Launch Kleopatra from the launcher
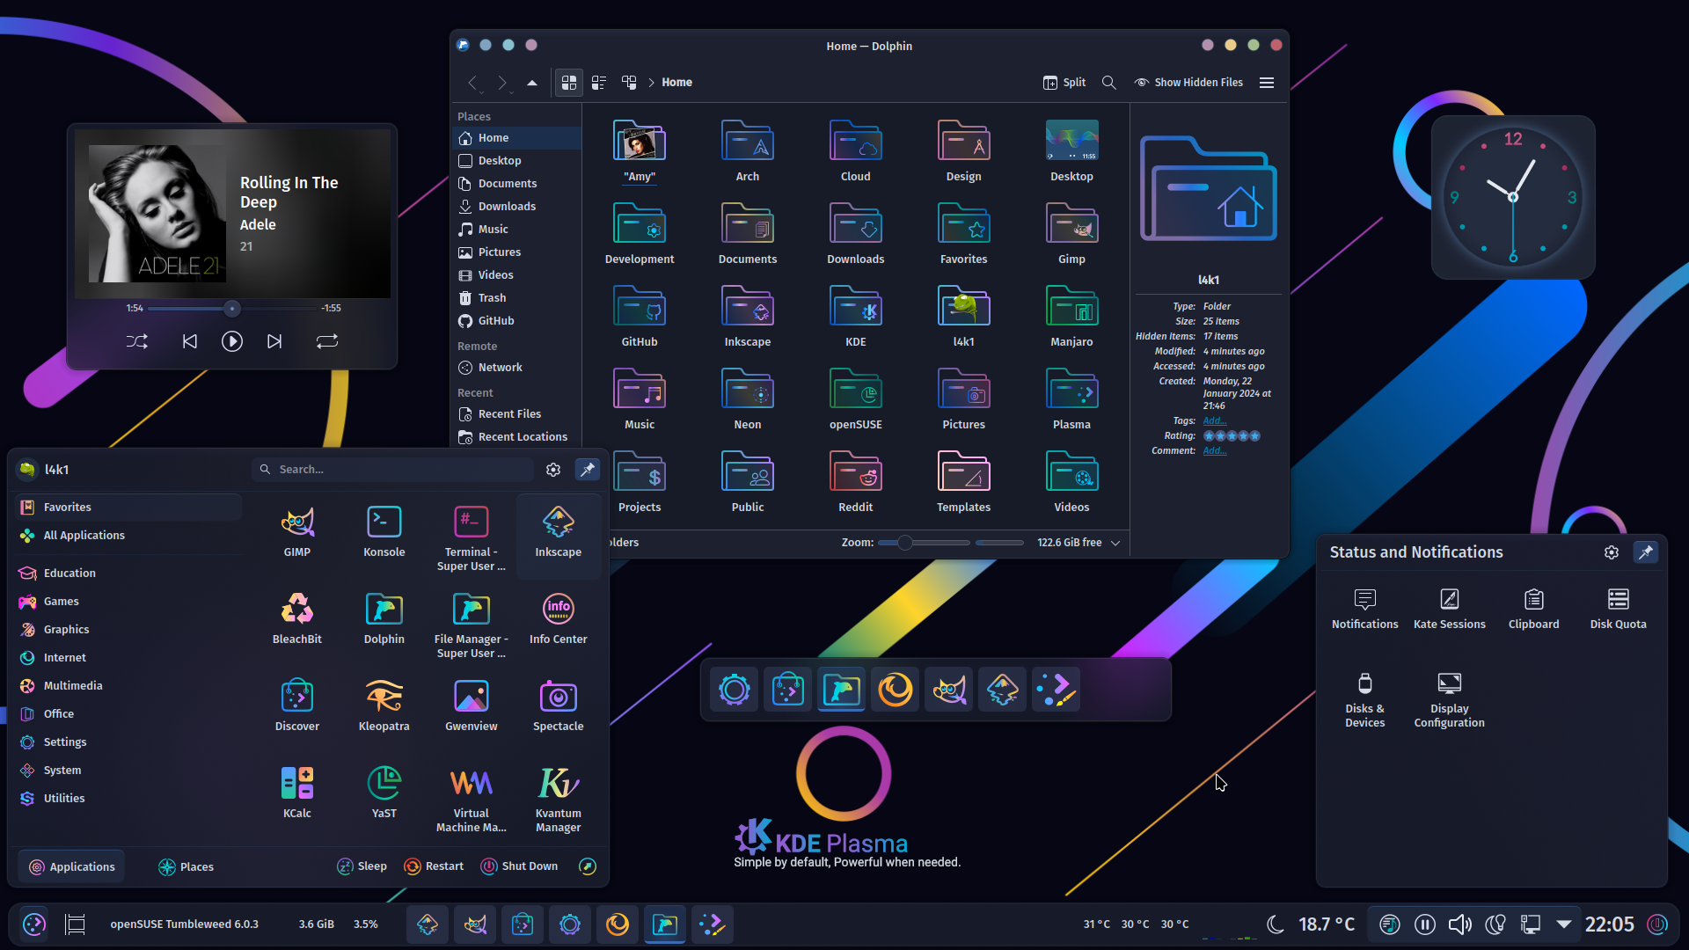The image size is (1689, 950). click(x=384, y=706)
